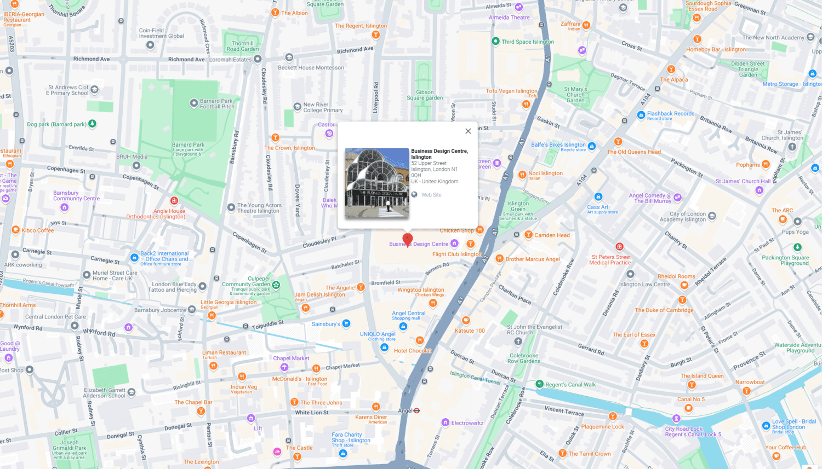This screenshot has height=469, width=822.
Task: Click Noci Islington Italian restaurant marker
Action: click(522, 175)
